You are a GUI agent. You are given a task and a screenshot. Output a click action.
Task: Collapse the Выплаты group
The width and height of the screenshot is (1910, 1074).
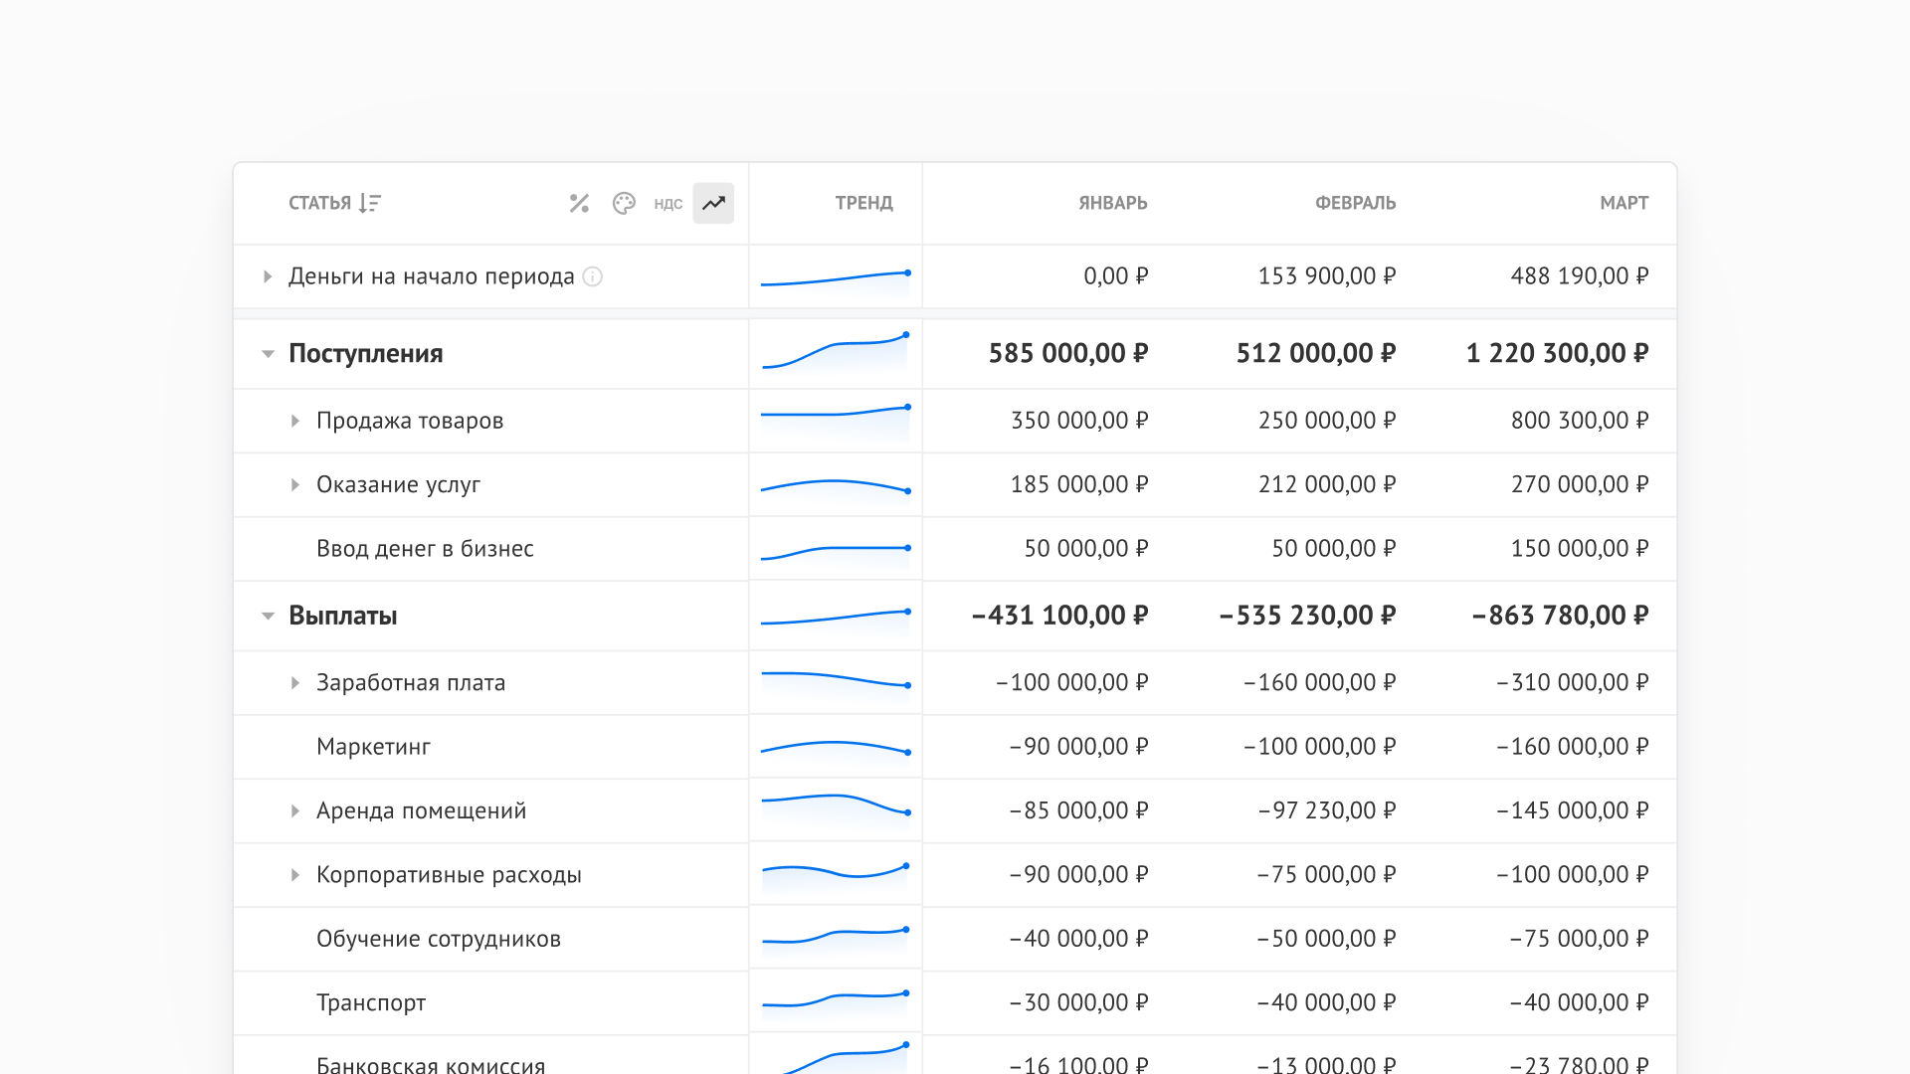[268, 617]
